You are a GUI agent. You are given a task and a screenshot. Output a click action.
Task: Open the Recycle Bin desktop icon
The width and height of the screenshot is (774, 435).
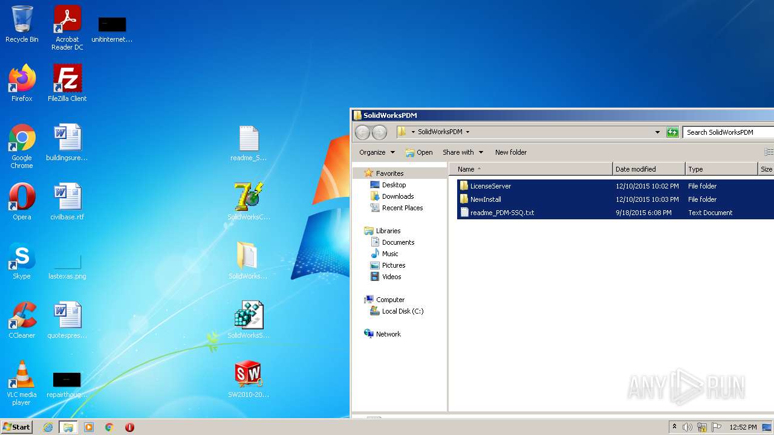(x=22, y=24)
